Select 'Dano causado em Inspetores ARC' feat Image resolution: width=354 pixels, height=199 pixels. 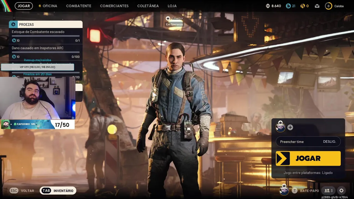pos(38,48)
